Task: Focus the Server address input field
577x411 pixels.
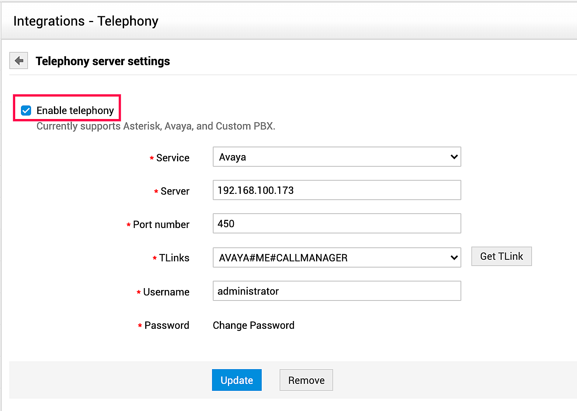Action: (337, 190)
